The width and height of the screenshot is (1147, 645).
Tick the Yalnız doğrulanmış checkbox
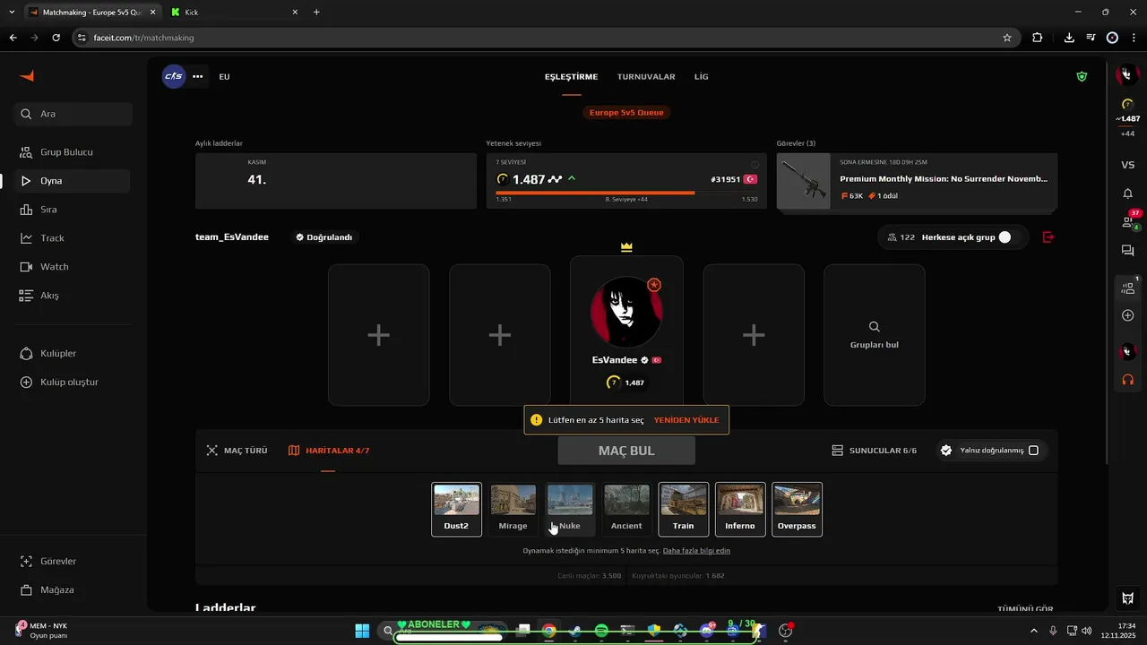coord(1033,451)
